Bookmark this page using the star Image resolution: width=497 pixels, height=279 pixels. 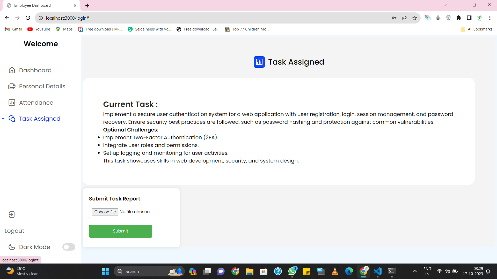click(415, 18)
